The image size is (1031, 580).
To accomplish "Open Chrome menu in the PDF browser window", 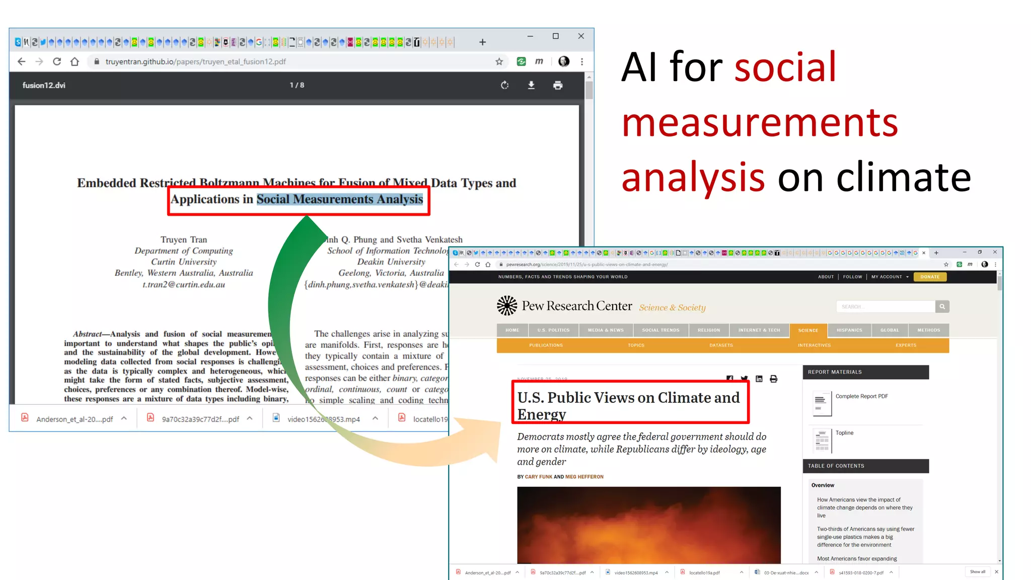I will 582,61.
